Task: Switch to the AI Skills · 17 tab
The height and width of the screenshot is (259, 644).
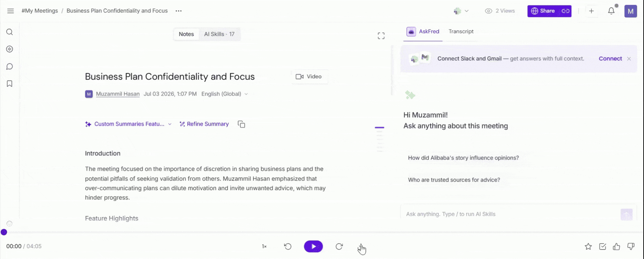Action: pos(219,34)
